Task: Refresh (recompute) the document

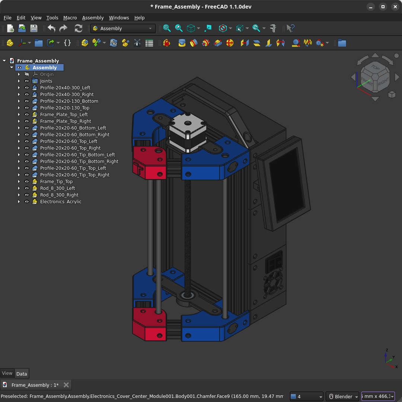Action: click(x=79, y=28)
